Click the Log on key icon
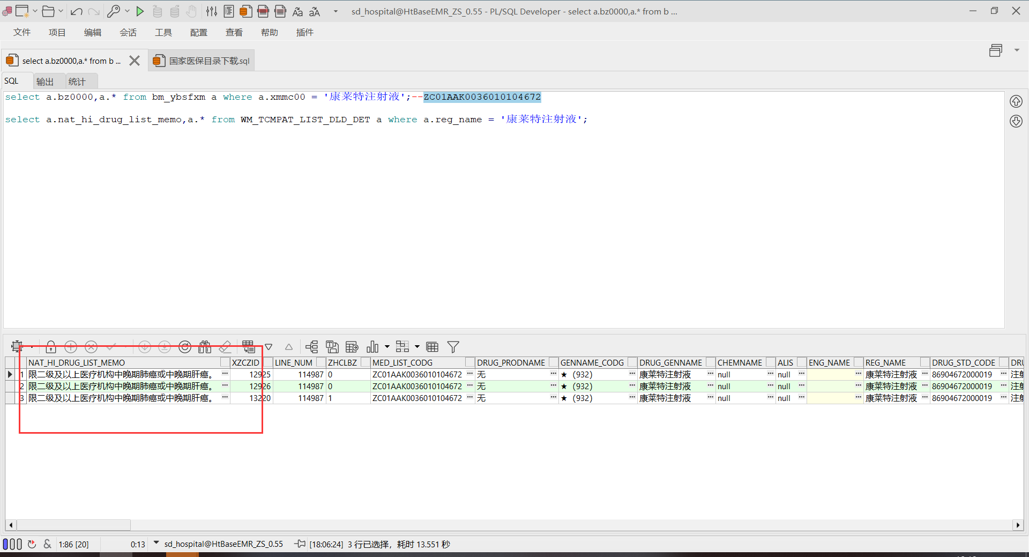 coord(114,11)
